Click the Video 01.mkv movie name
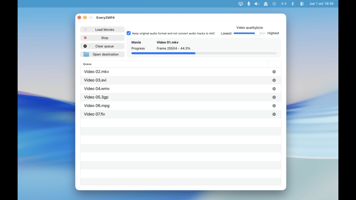The height and width of the screenshot is (200, 356). [167, 42]
